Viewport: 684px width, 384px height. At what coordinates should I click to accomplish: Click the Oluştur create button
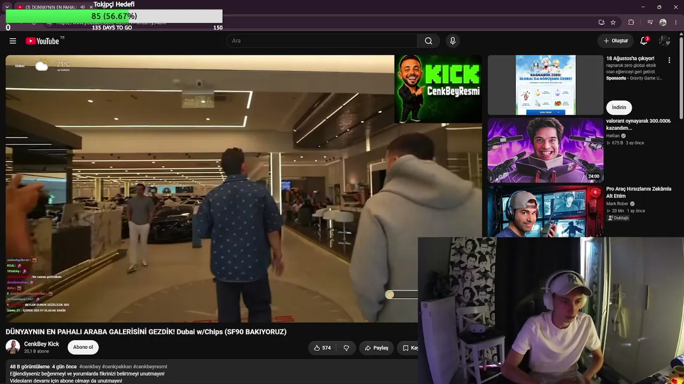(616, 41)
